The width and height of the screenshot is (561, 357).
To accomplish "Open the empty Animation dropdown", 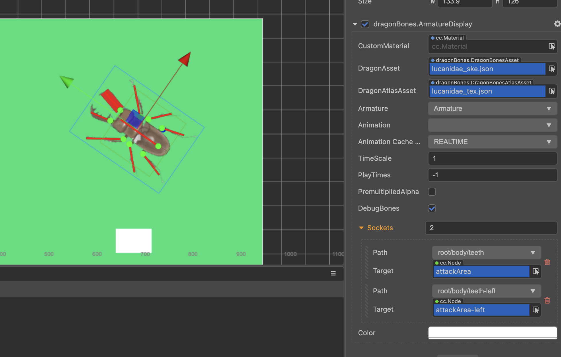I will 492,125.
